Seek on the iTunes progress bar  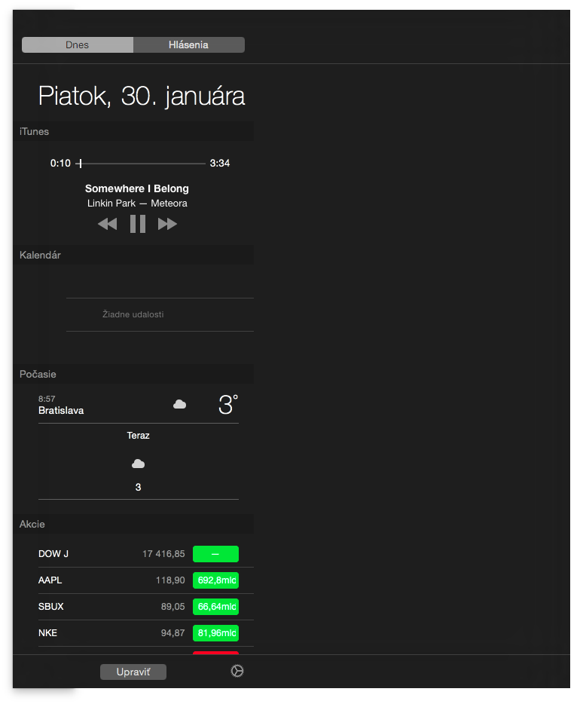point(143,164)
